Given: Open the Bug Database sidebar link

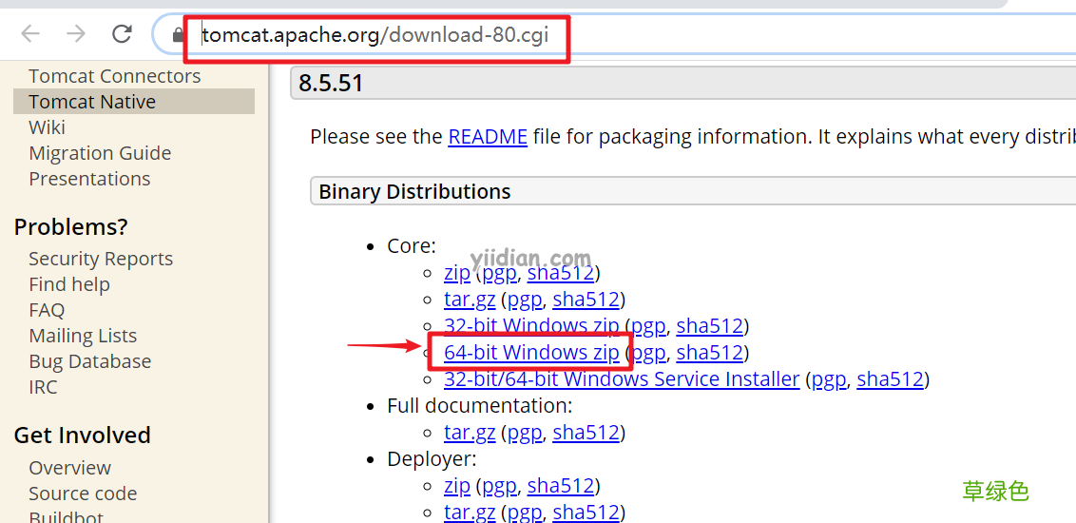Looking at the screenshot, I should point(89,361).
